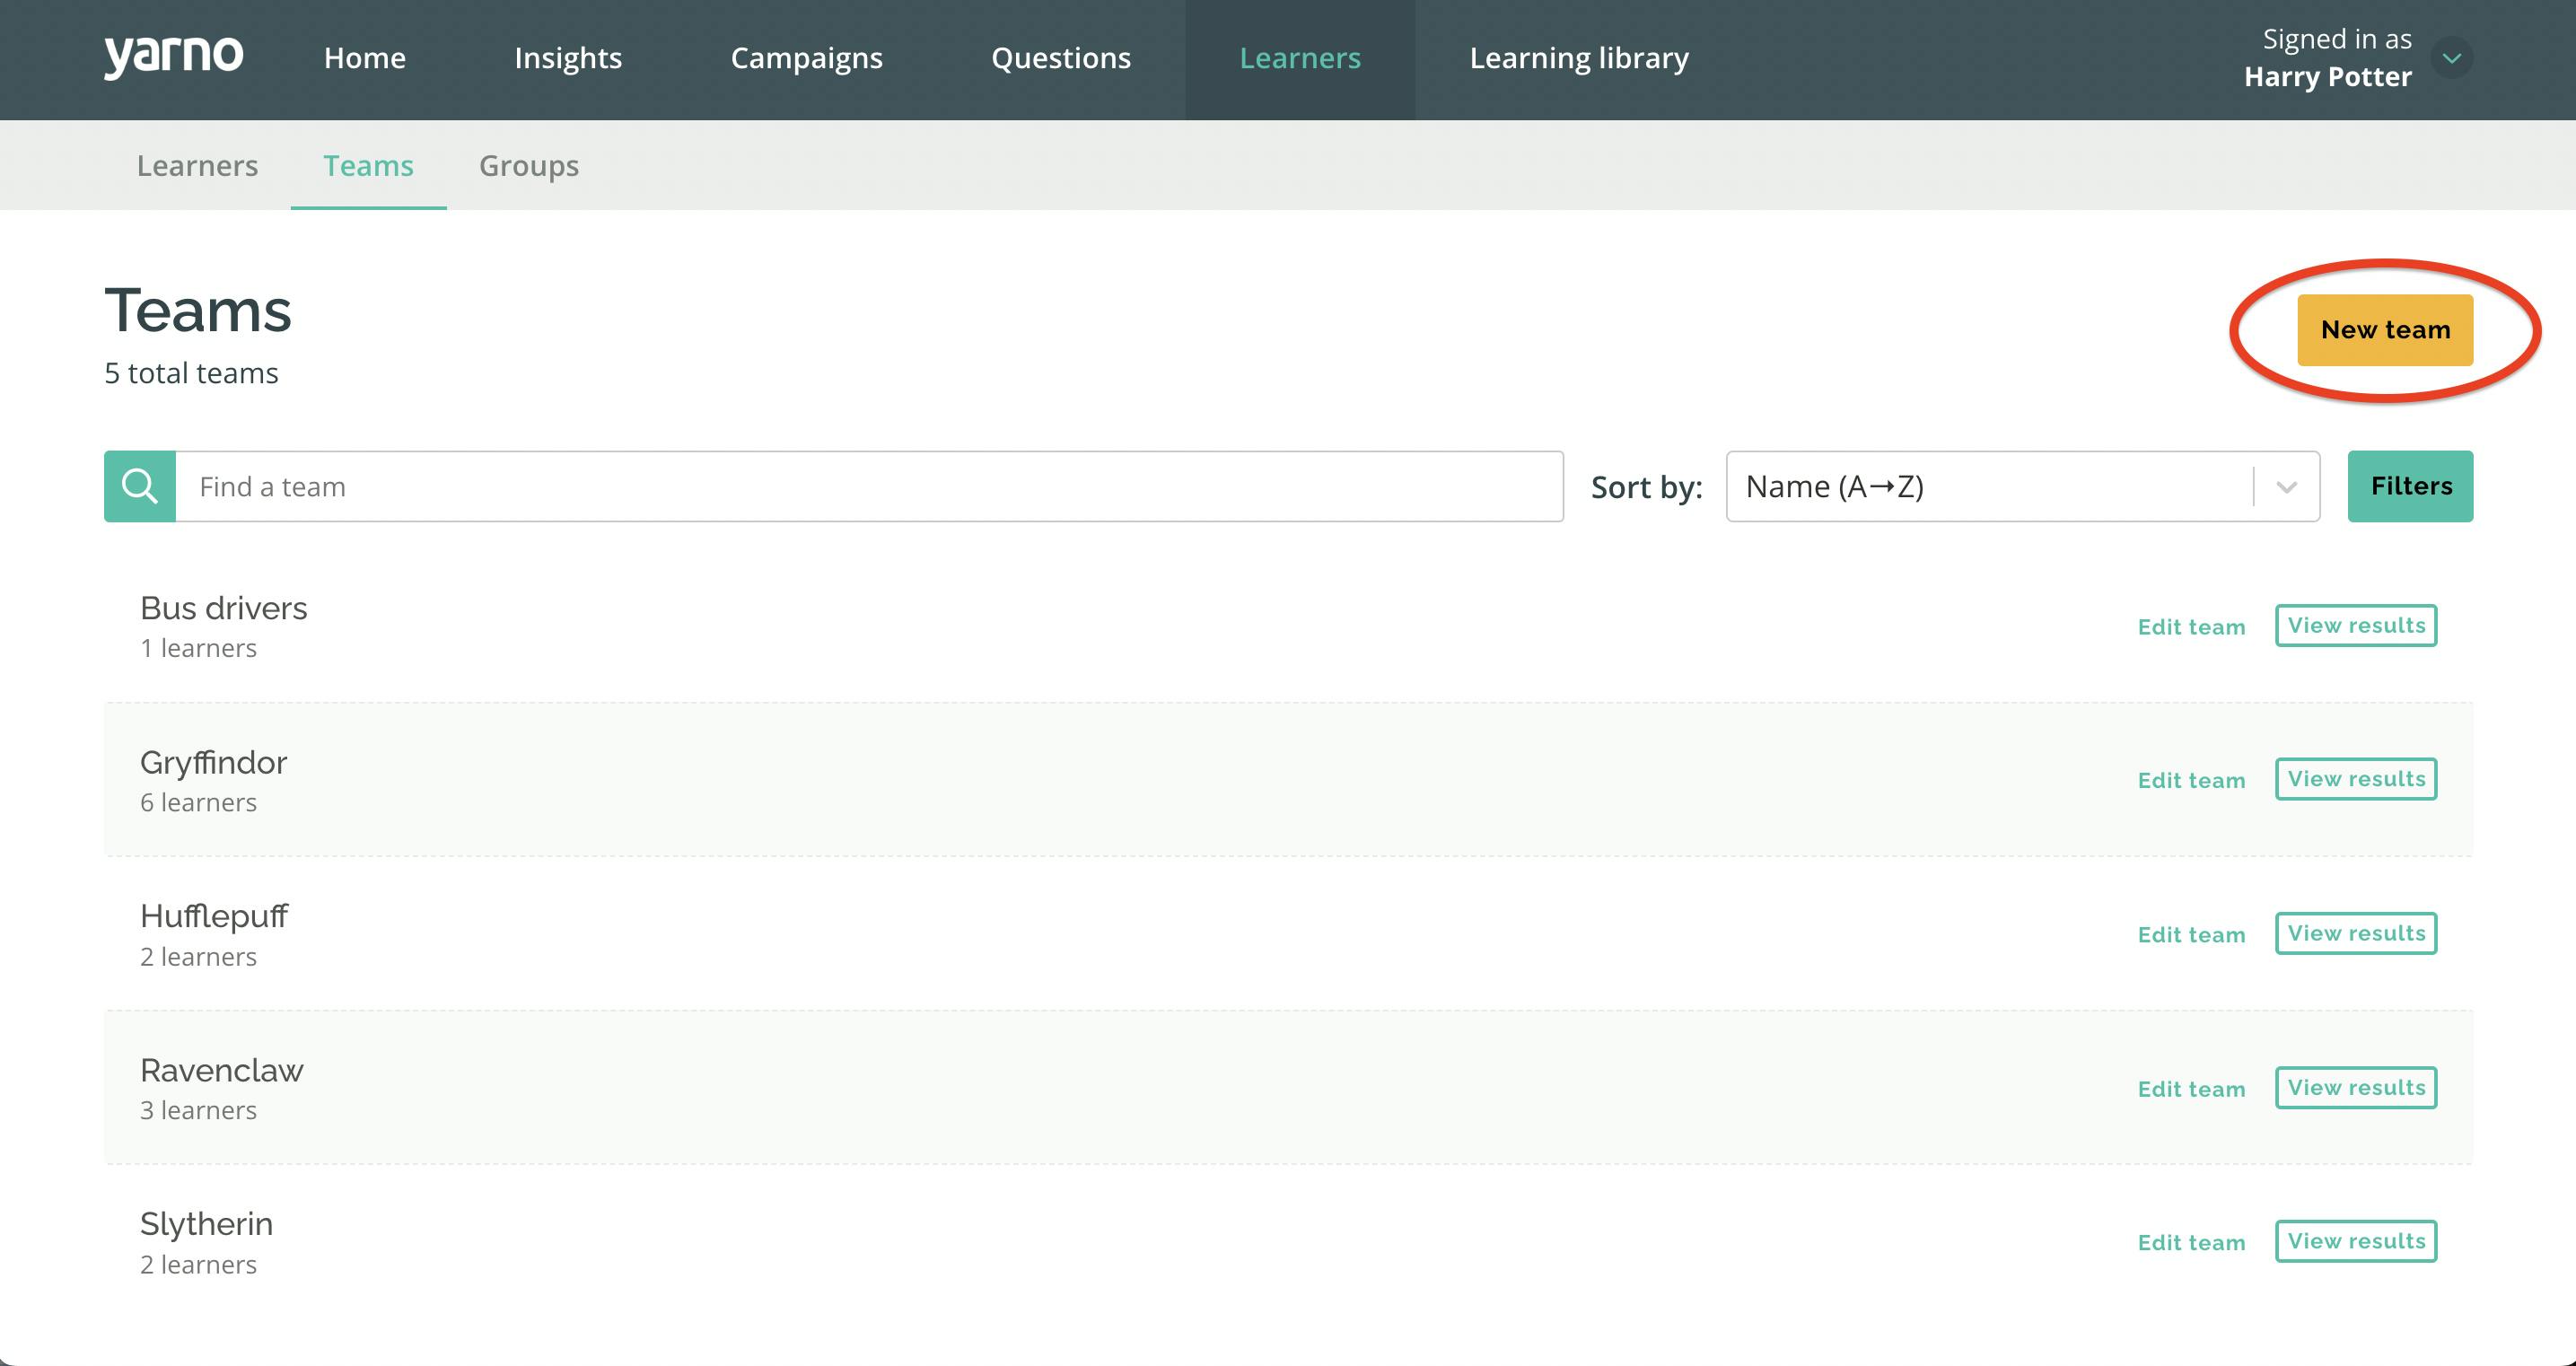This screenshot has height=1366, width=2576.
Task: Focus the Find a team field
Action: point(869,486)
